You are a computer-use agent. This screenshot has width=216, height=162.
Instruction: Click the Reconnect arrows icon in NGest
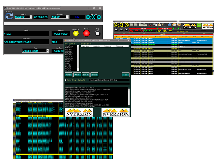coord(9,16)
